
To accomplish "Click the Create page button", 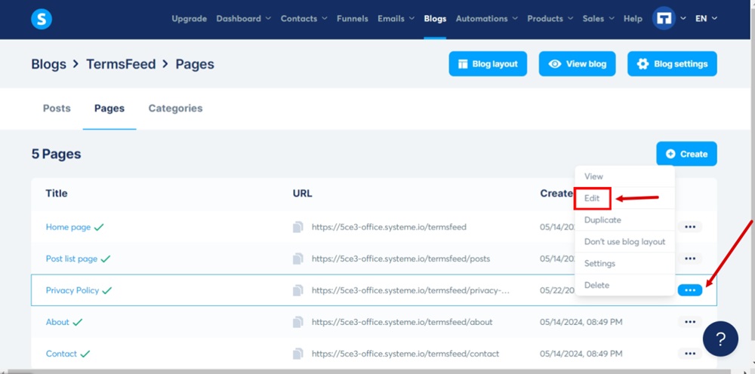I will (x=686, y=154).
